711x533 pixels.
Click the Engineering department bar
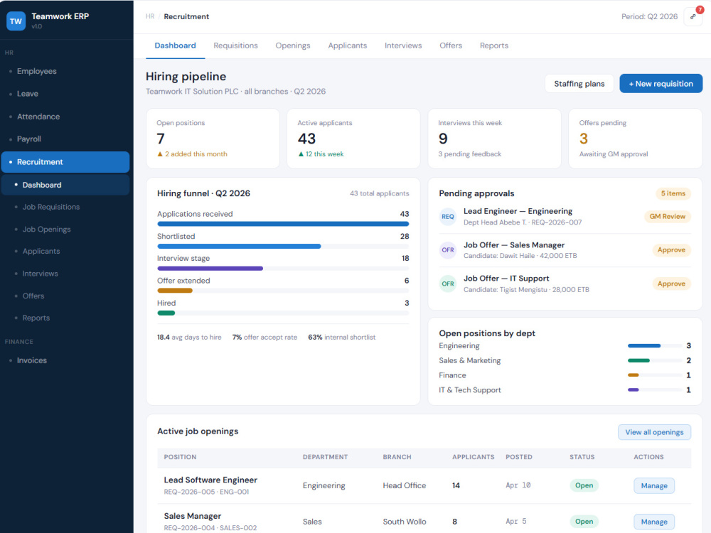pyautogui.click(x=644, y=346)
